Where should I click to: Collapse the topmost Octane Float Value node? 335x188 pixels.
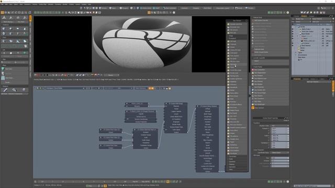tap(101, 130)
